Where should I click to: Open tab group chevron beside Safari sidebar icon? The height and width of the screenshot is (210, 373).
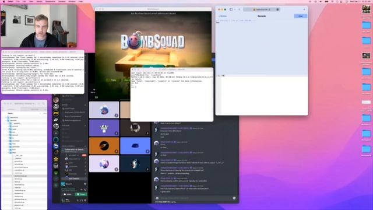pyautogui.click(x=234, y=9)
